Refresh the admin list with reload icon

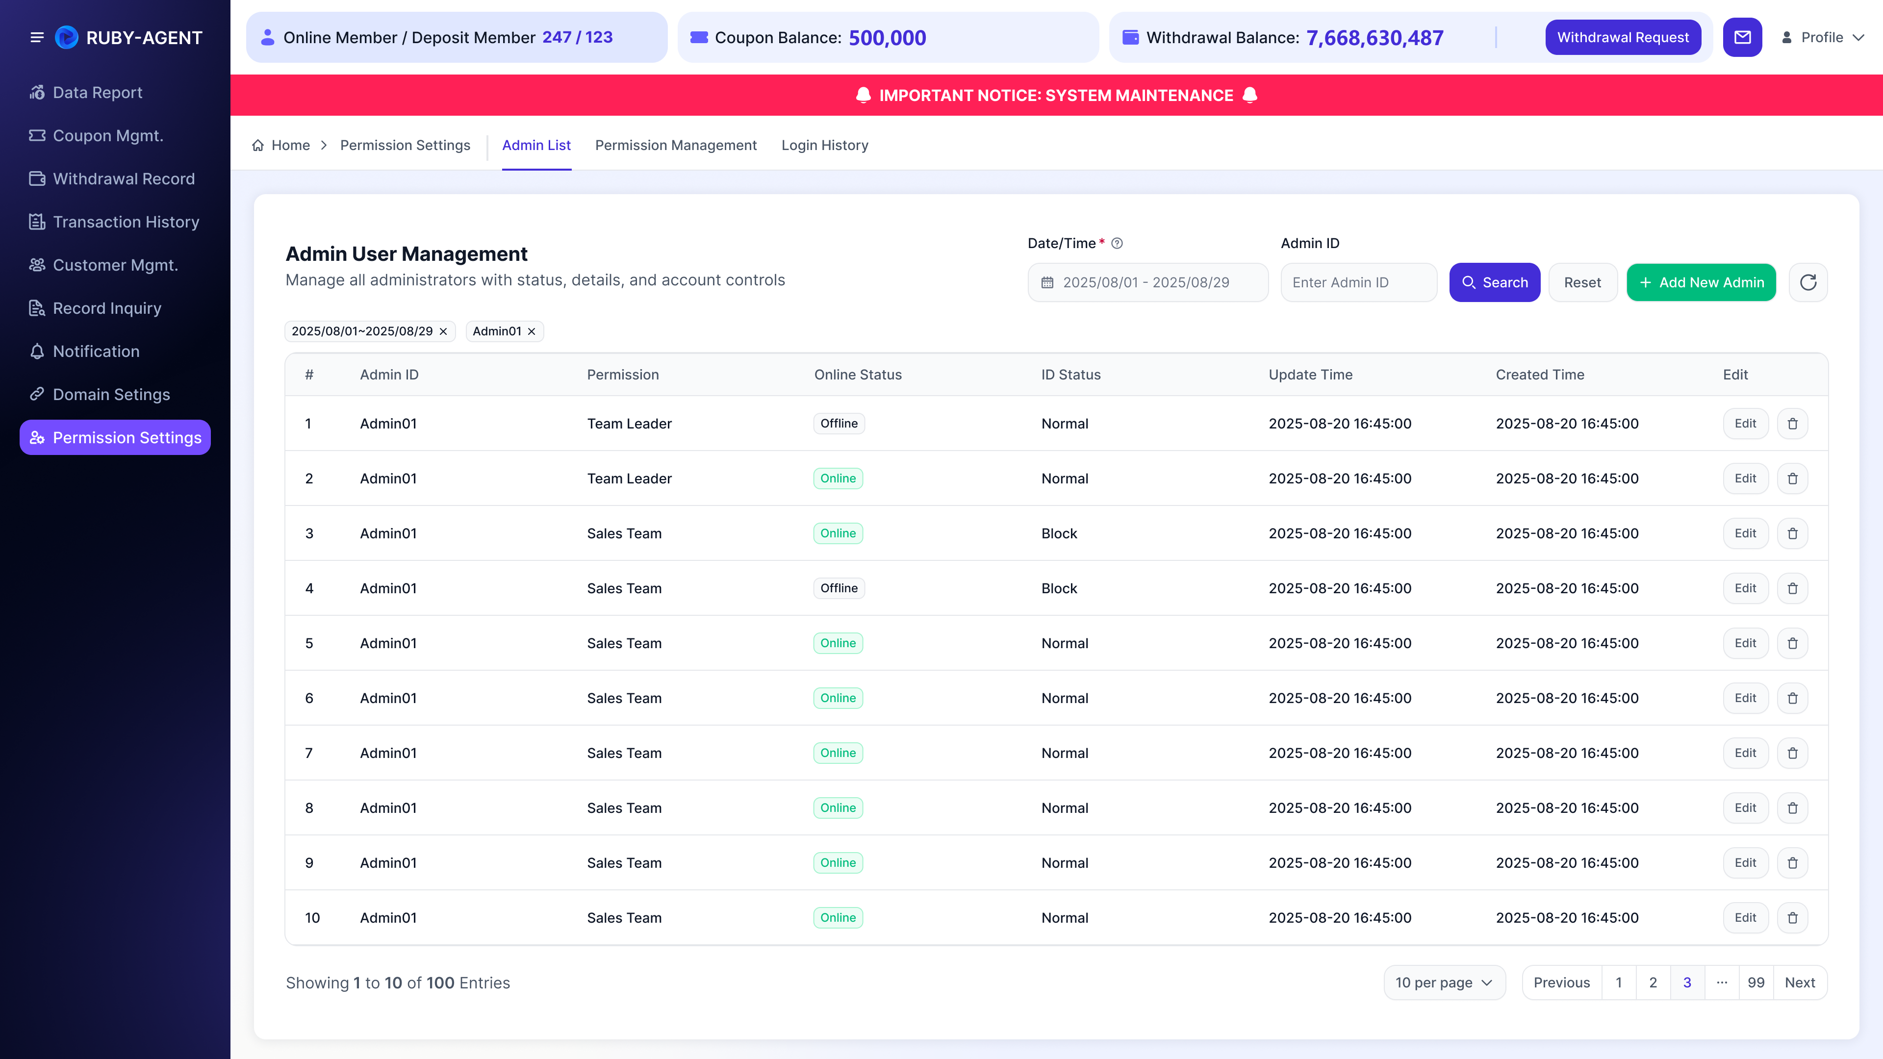point(1807,282)
